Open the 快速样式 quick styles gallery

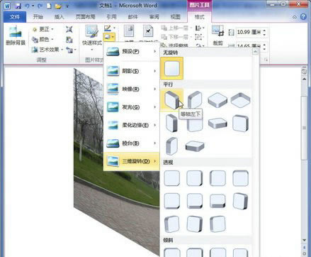(92, 38)
